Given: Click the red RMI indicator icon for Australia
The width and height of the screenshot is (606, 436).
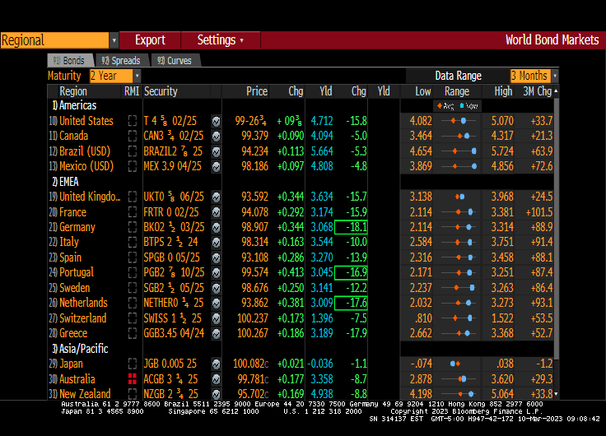Looking at the screenshot, I should point(132,378).
